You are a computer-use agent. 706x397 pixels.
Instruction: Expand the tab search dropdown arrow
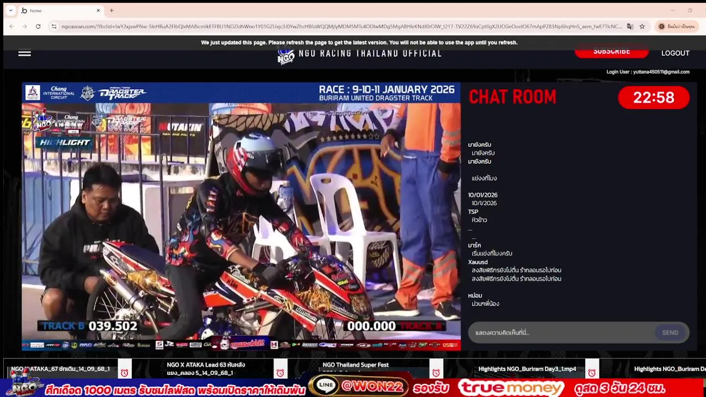(x=10, y=10)
